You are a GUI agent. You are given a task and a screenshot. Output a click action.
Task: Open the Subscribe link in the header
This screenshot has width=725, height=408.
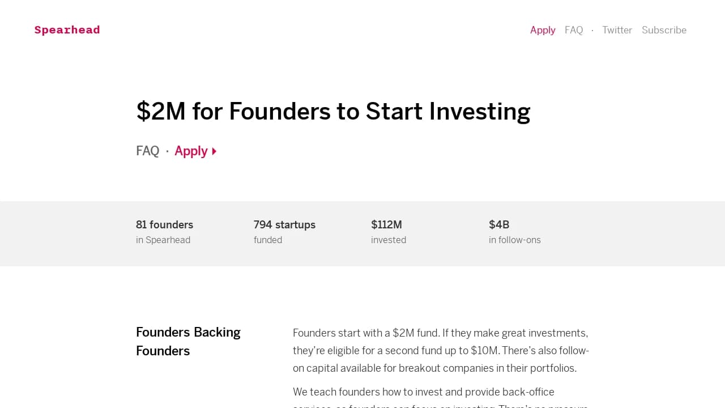tap(664, 30)
